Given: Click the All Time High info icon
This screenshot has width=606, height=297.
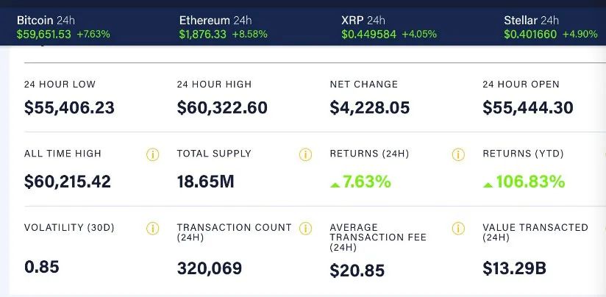Looking at the screenshot, I should 153,154.
